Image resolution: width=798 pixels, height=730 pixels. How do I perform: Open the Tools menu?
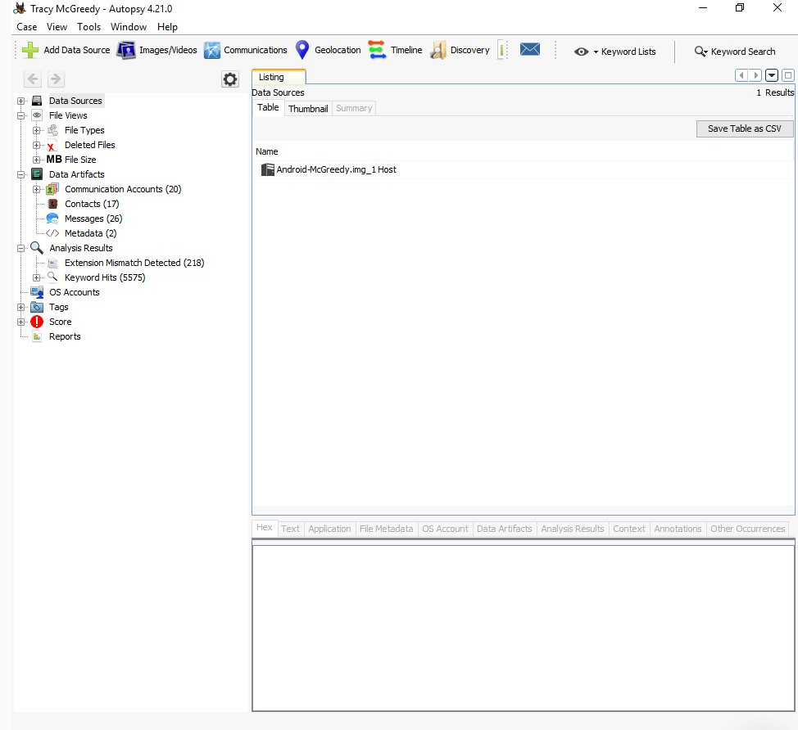(88, 27)
